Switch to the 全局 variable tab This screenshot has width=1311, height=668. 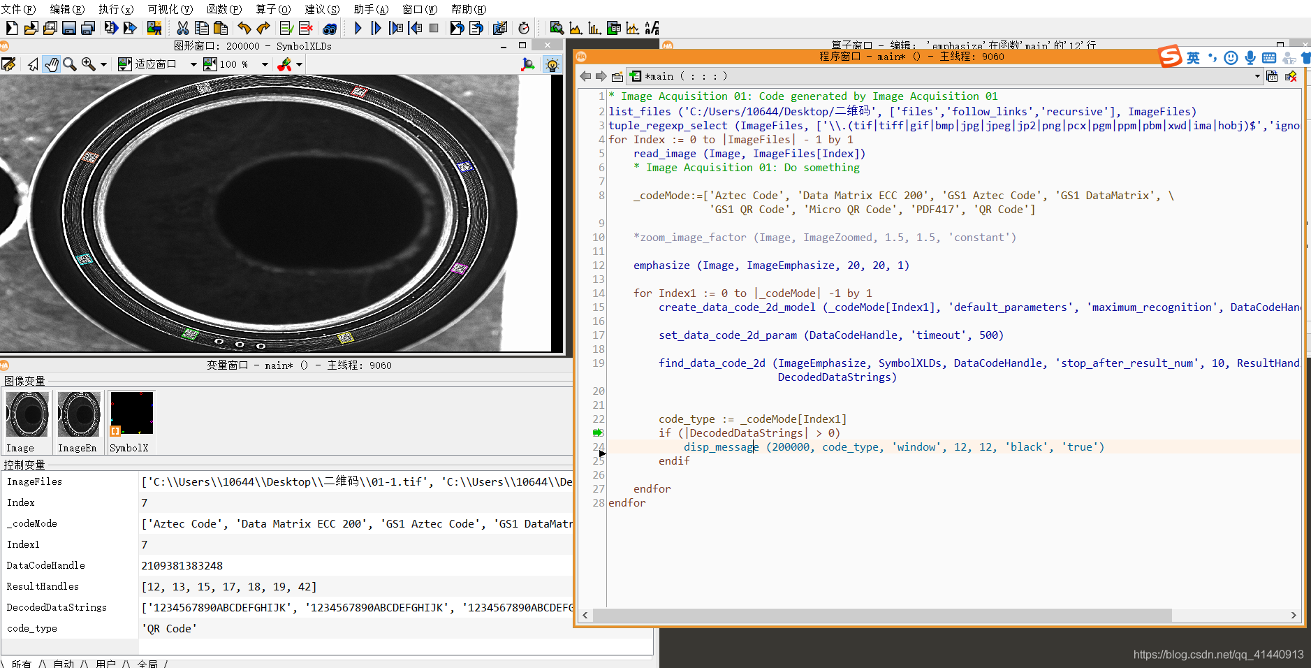pyautogui.click(x=147, y=663)
